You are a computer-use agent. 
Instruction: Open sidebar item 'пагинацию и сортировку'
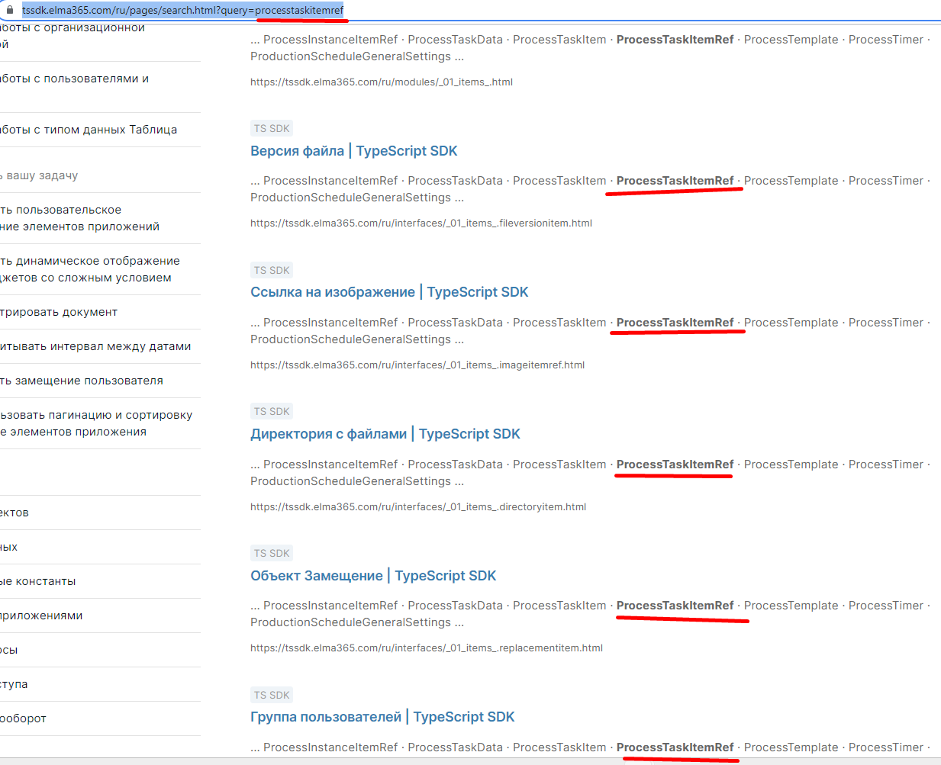96,423
